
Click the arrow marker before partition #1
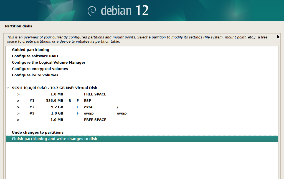pyautogui.click(x=18, y=101)
